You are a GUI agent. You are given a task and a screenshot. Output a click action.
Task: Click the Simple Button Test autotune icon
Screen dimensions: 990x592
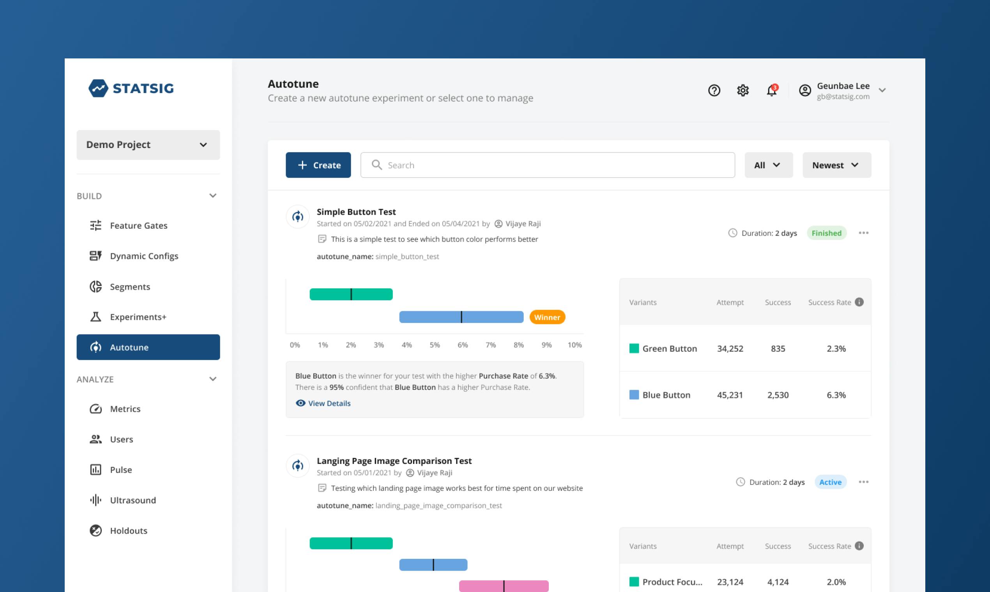[x=298, y=217]
